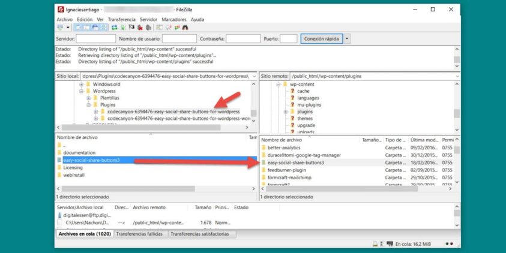
Task: Click the process queue toolbar icon
Action: pyautogui.click(x=123, y=28)
